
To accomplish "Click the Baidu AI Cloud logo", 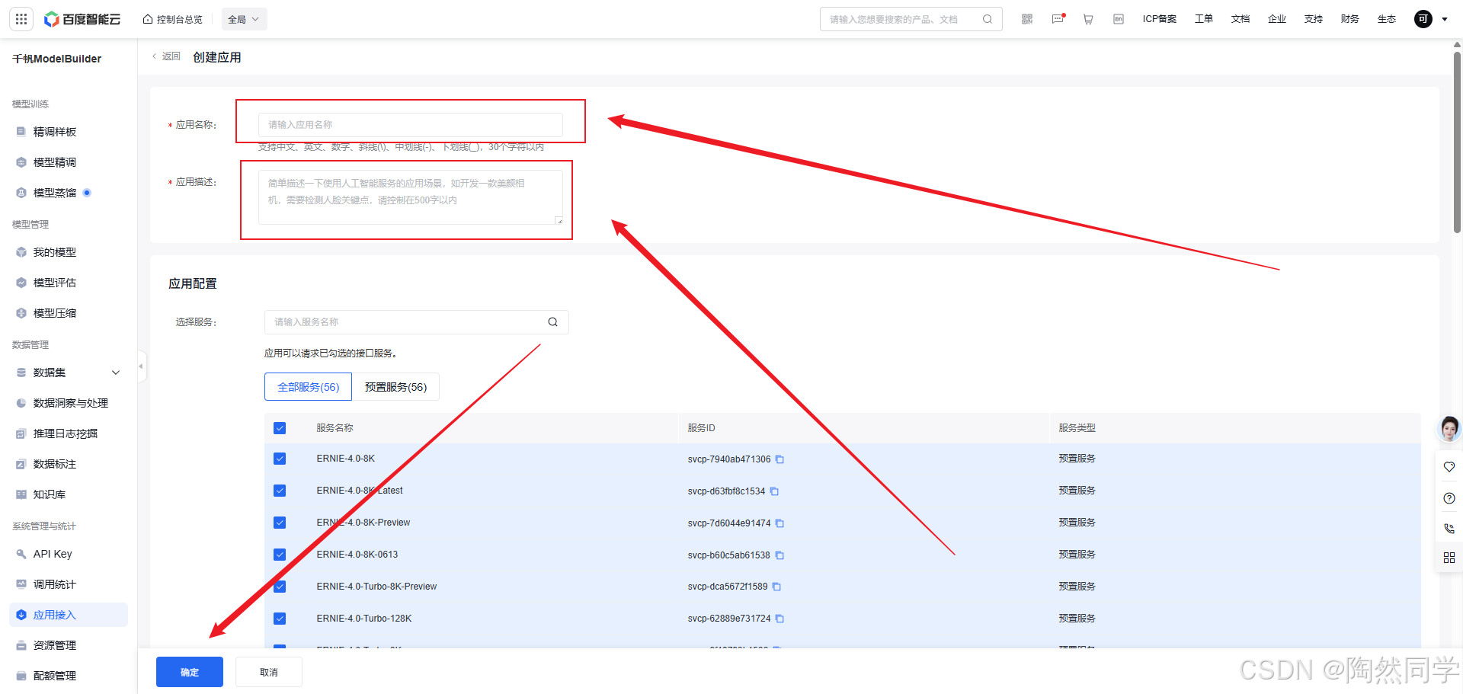I will click(82, 19).
